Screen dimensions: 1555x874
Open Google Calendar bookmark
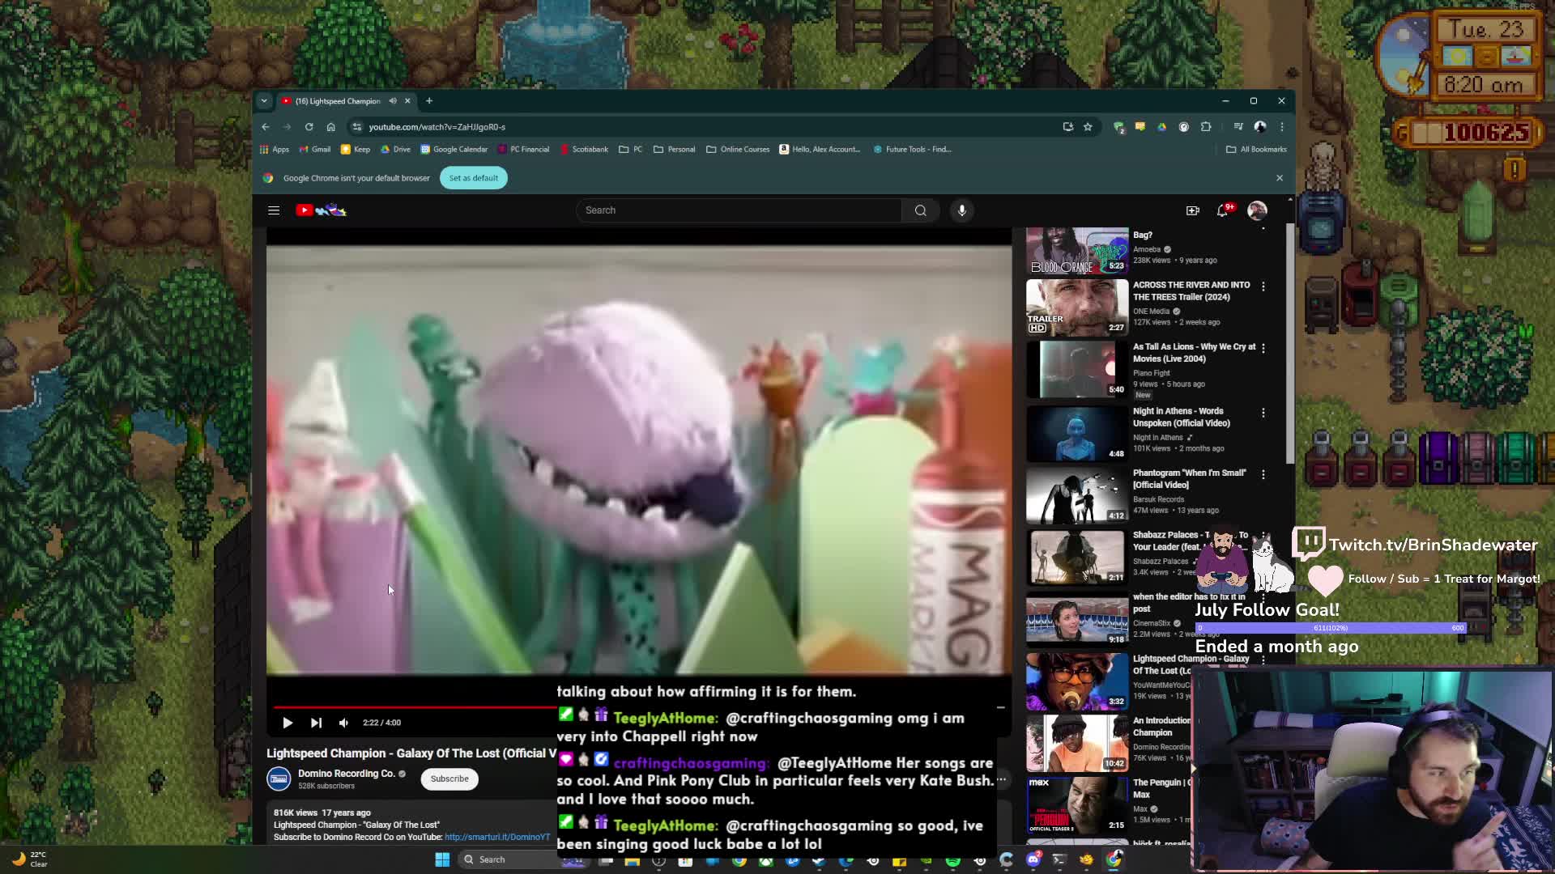click(x=454, y=150)
